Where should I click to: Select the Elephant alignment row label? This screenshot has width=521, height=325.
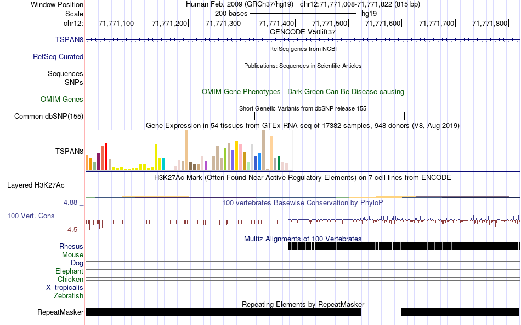69,271
